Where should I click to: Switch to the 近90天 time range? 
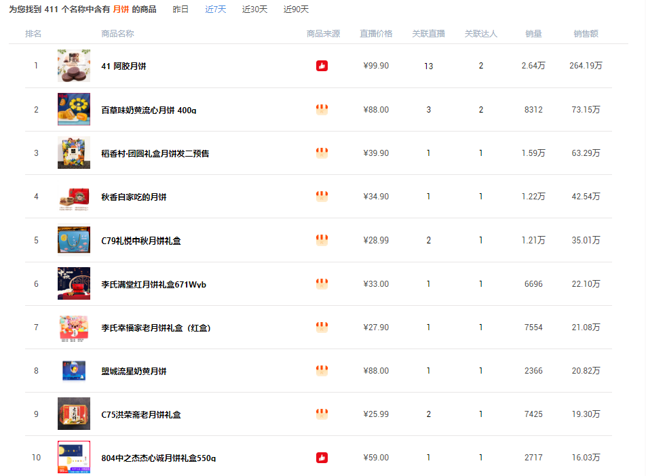[296, 9]
